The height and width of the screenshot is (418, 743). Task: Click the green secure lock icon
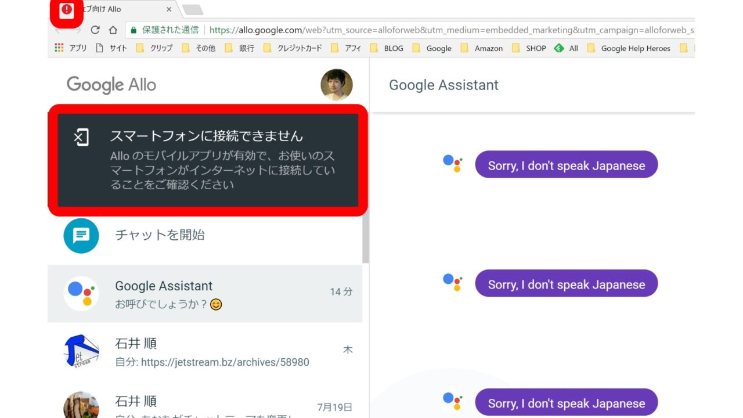pos(134,30)
